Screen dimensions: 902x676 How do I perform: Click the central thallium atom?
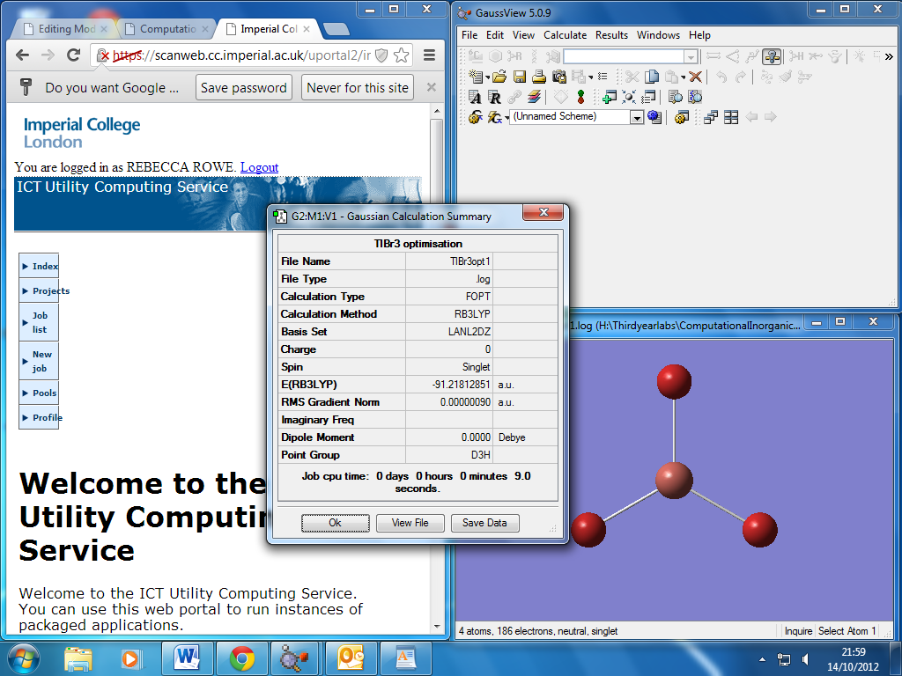point(674,481)
